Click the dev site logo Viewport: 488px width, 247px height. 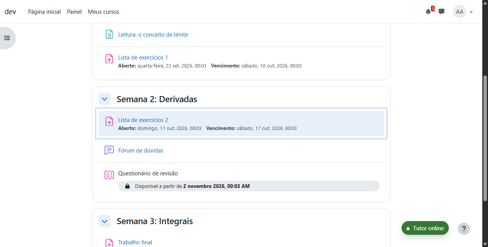(x=10, y=11)
